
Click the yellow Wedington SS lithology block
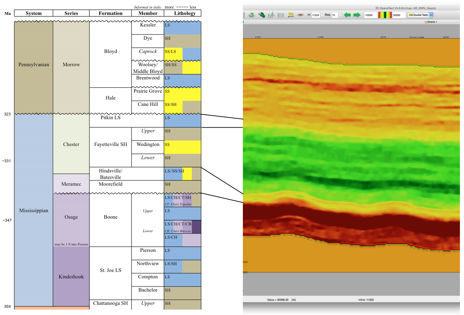tap(182, 147)
